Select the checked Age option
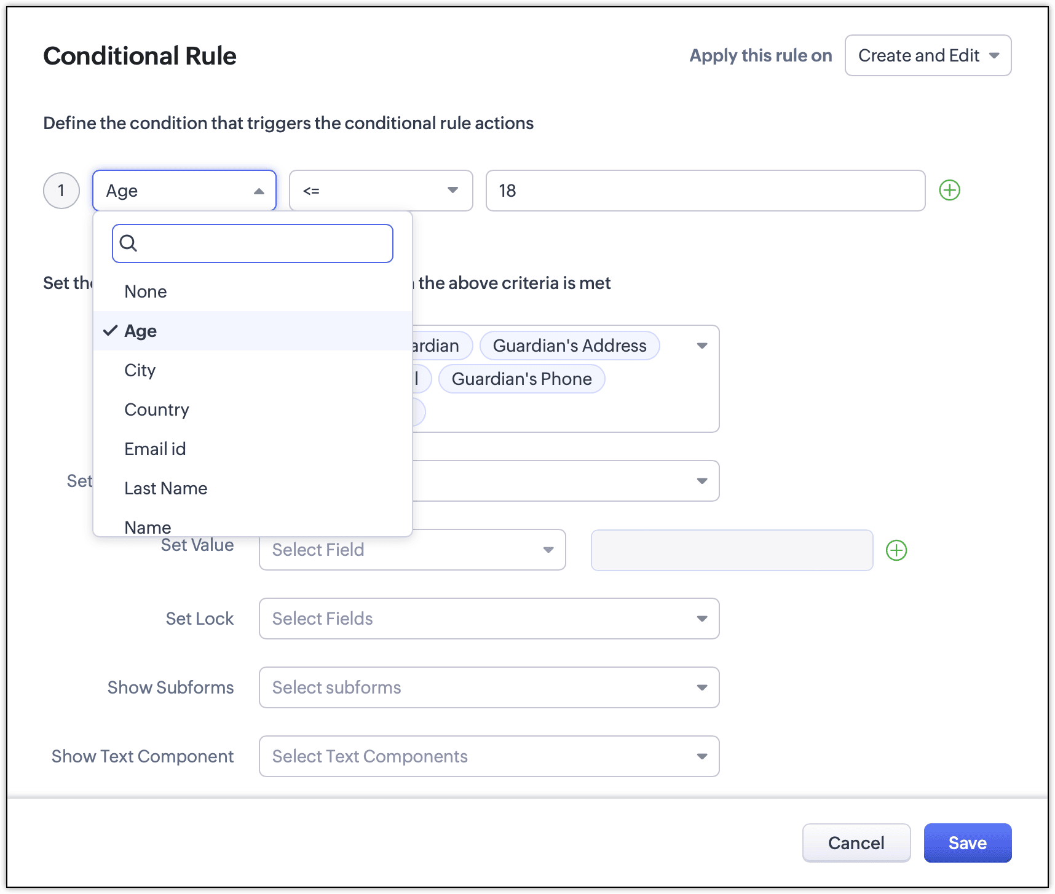Image resolution: width=1055 pixels, height=894 pixels. pos(141,331)
